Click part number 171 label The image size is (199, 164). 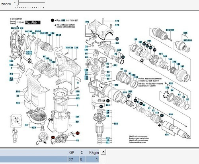tap(86, 50)
